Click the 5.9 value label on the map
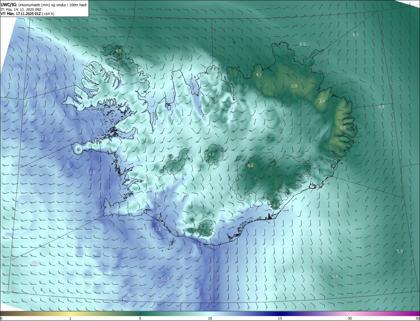 pos(400,251)
